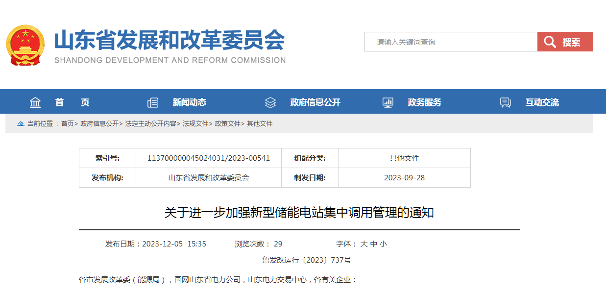Viewport: 606px width, 294px height.
Task: Go to 其他文件 in breadcrumb
Action: click(x=260, y=124)
